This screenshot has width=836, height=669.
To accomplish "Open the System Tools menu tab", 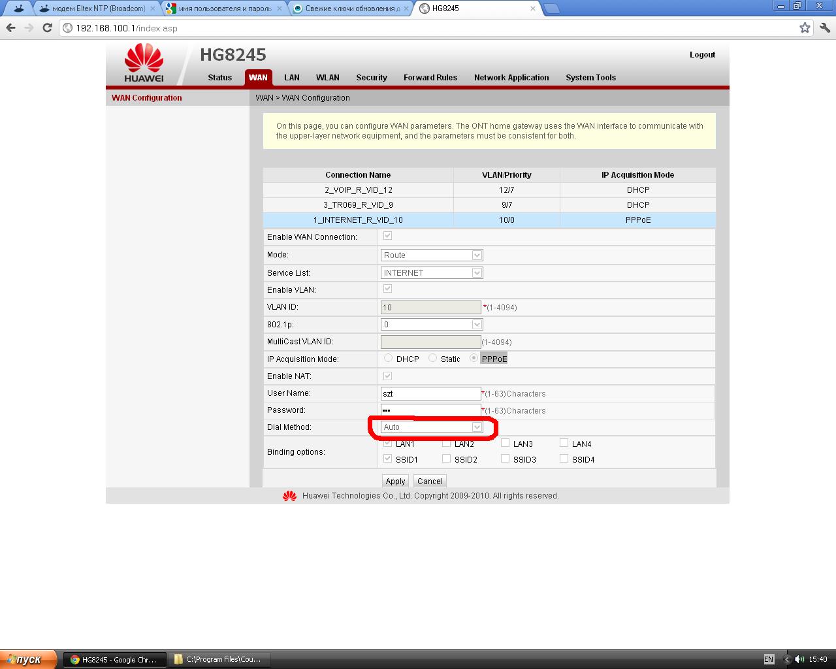I will coord(590,78).
